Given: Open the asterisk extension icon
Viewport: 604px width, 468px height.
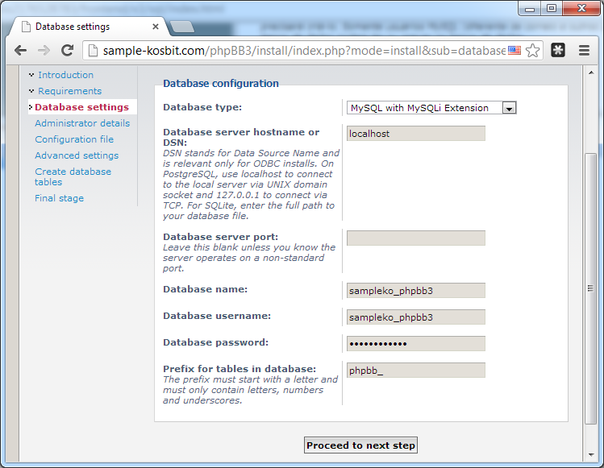Looking at the screenshot, I should click(x=558, y=50).
